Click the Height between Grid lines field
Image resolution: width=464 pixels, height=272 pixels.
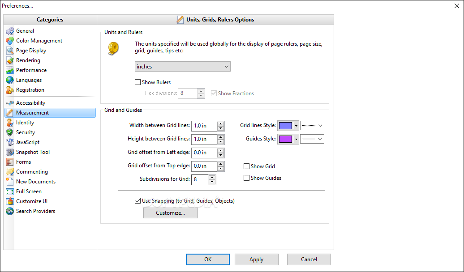point(204,139)
